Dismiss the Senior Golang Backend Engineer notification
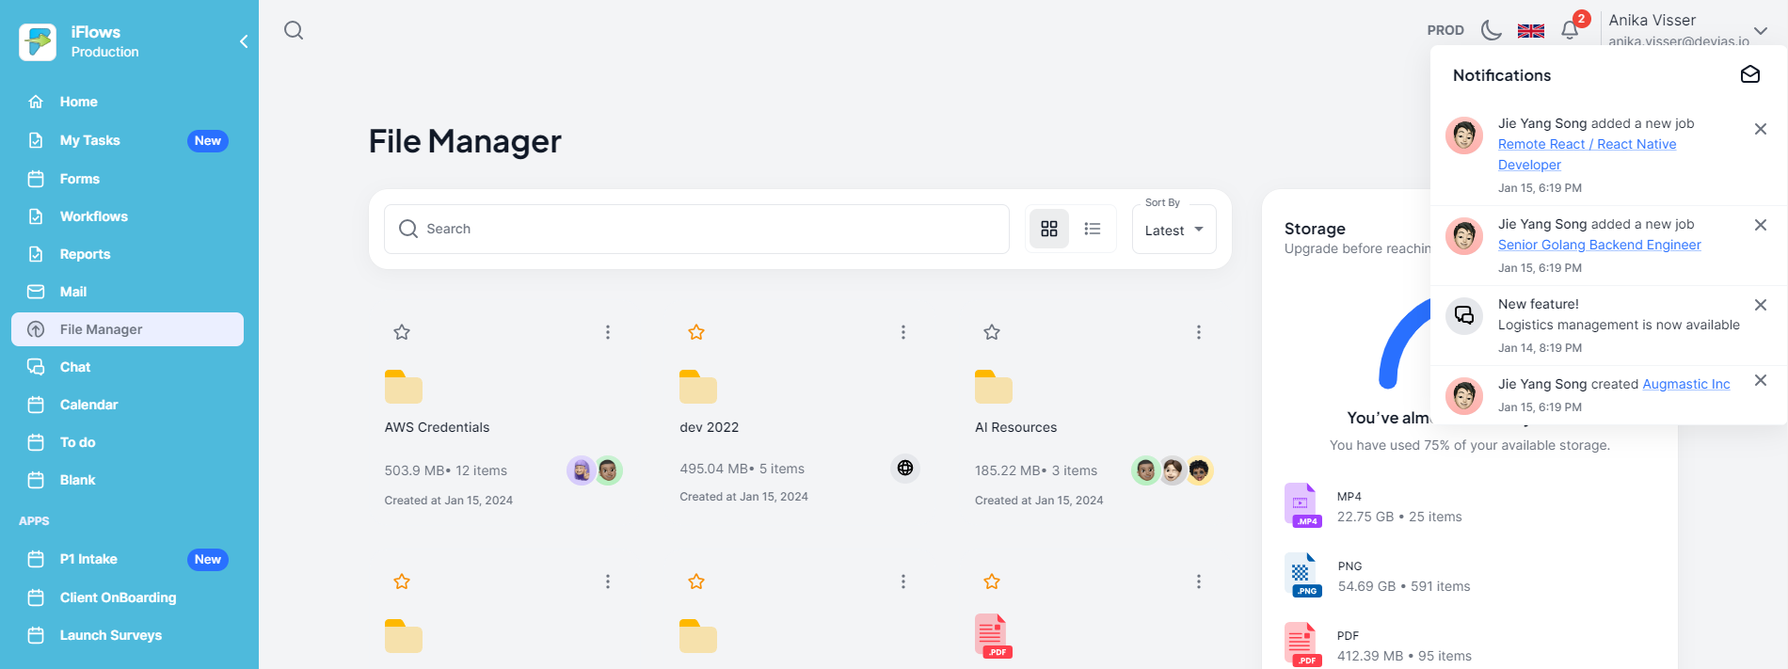The height and width of the screenshot is (669, 1788). coord(1760,225)
